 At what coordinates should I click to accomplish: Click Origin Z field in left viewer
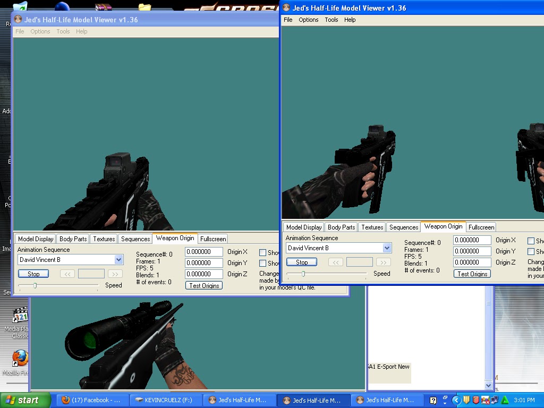click(x=204, y=274)
